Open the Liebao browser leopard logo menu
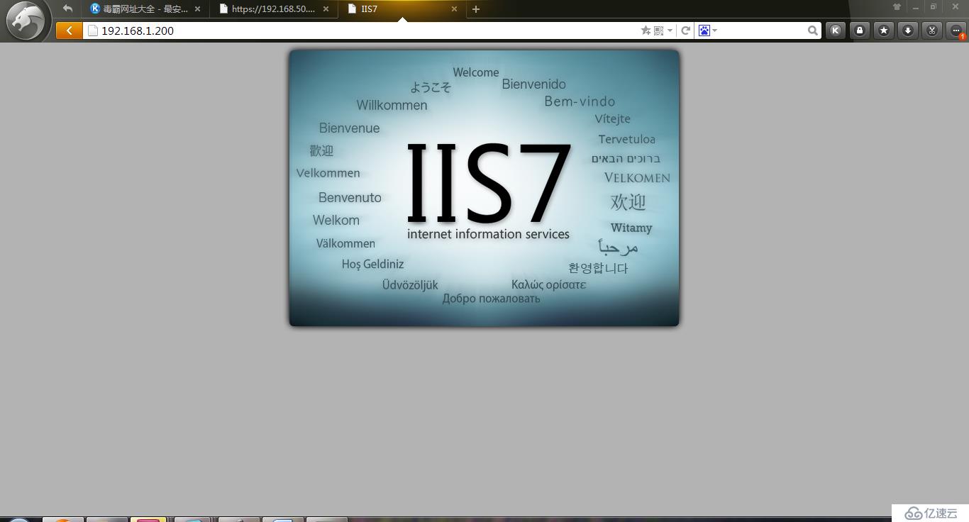This screenshot has height=522, width=969. [x=26, y=21]
